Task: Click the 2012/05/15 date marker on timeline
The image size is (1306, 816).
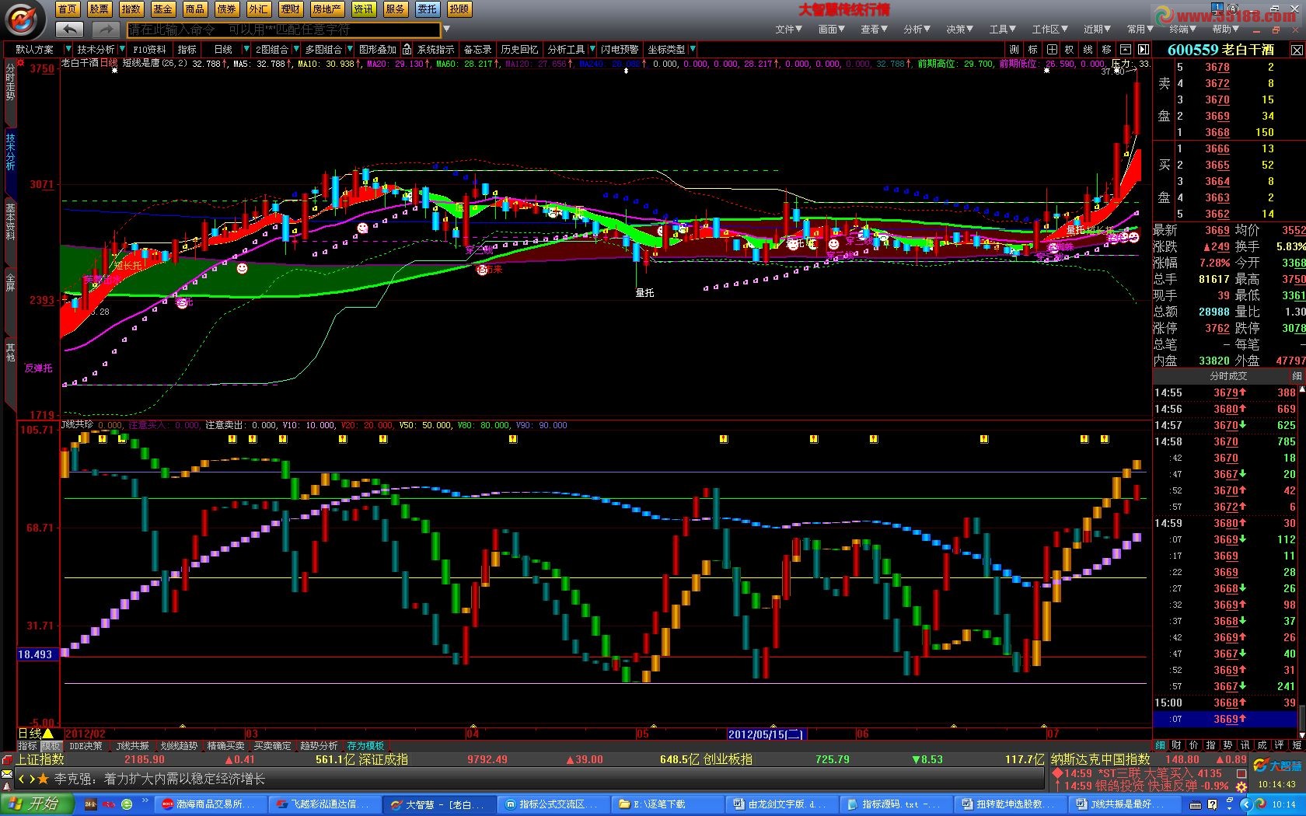Action: click(766, 734)
